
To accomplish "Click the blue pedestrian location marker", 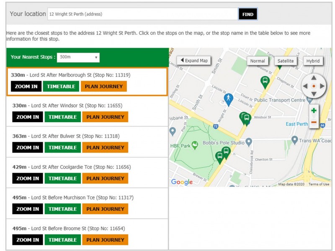I will (x=228, y=100).
